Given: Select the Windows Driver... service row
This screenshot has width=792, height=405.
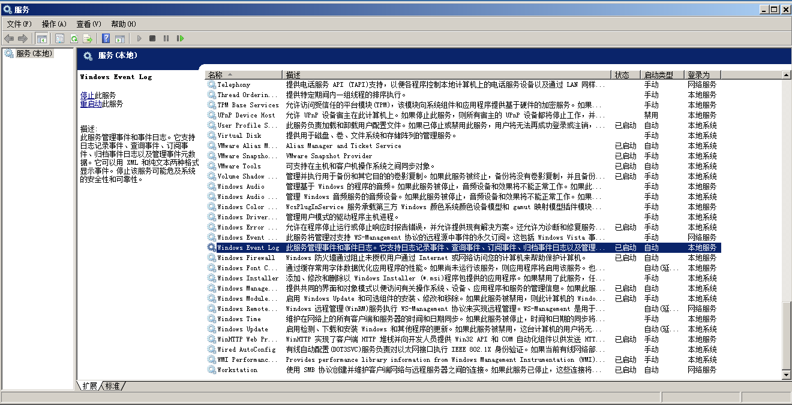Looking at the screenshot, I should (463, 217).
